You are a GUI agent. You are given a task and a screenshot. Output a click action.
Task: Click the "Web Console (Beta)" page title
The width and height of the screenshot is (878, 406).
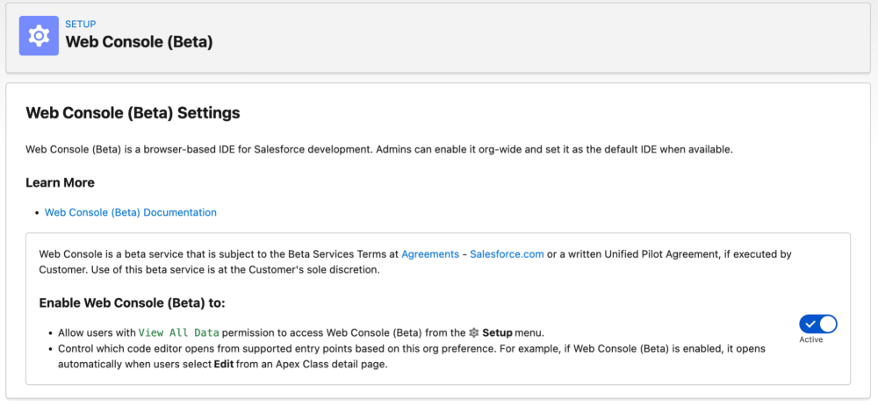point(140,42)
